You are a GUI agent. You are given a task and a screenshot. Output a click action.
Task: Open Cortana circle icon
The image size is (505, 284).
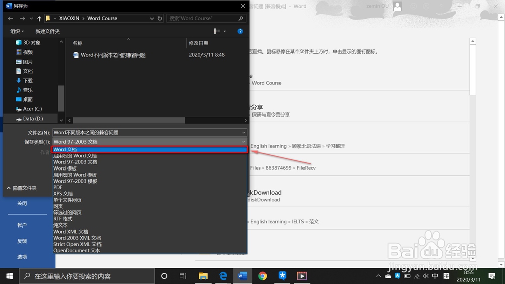pos(164,276)
